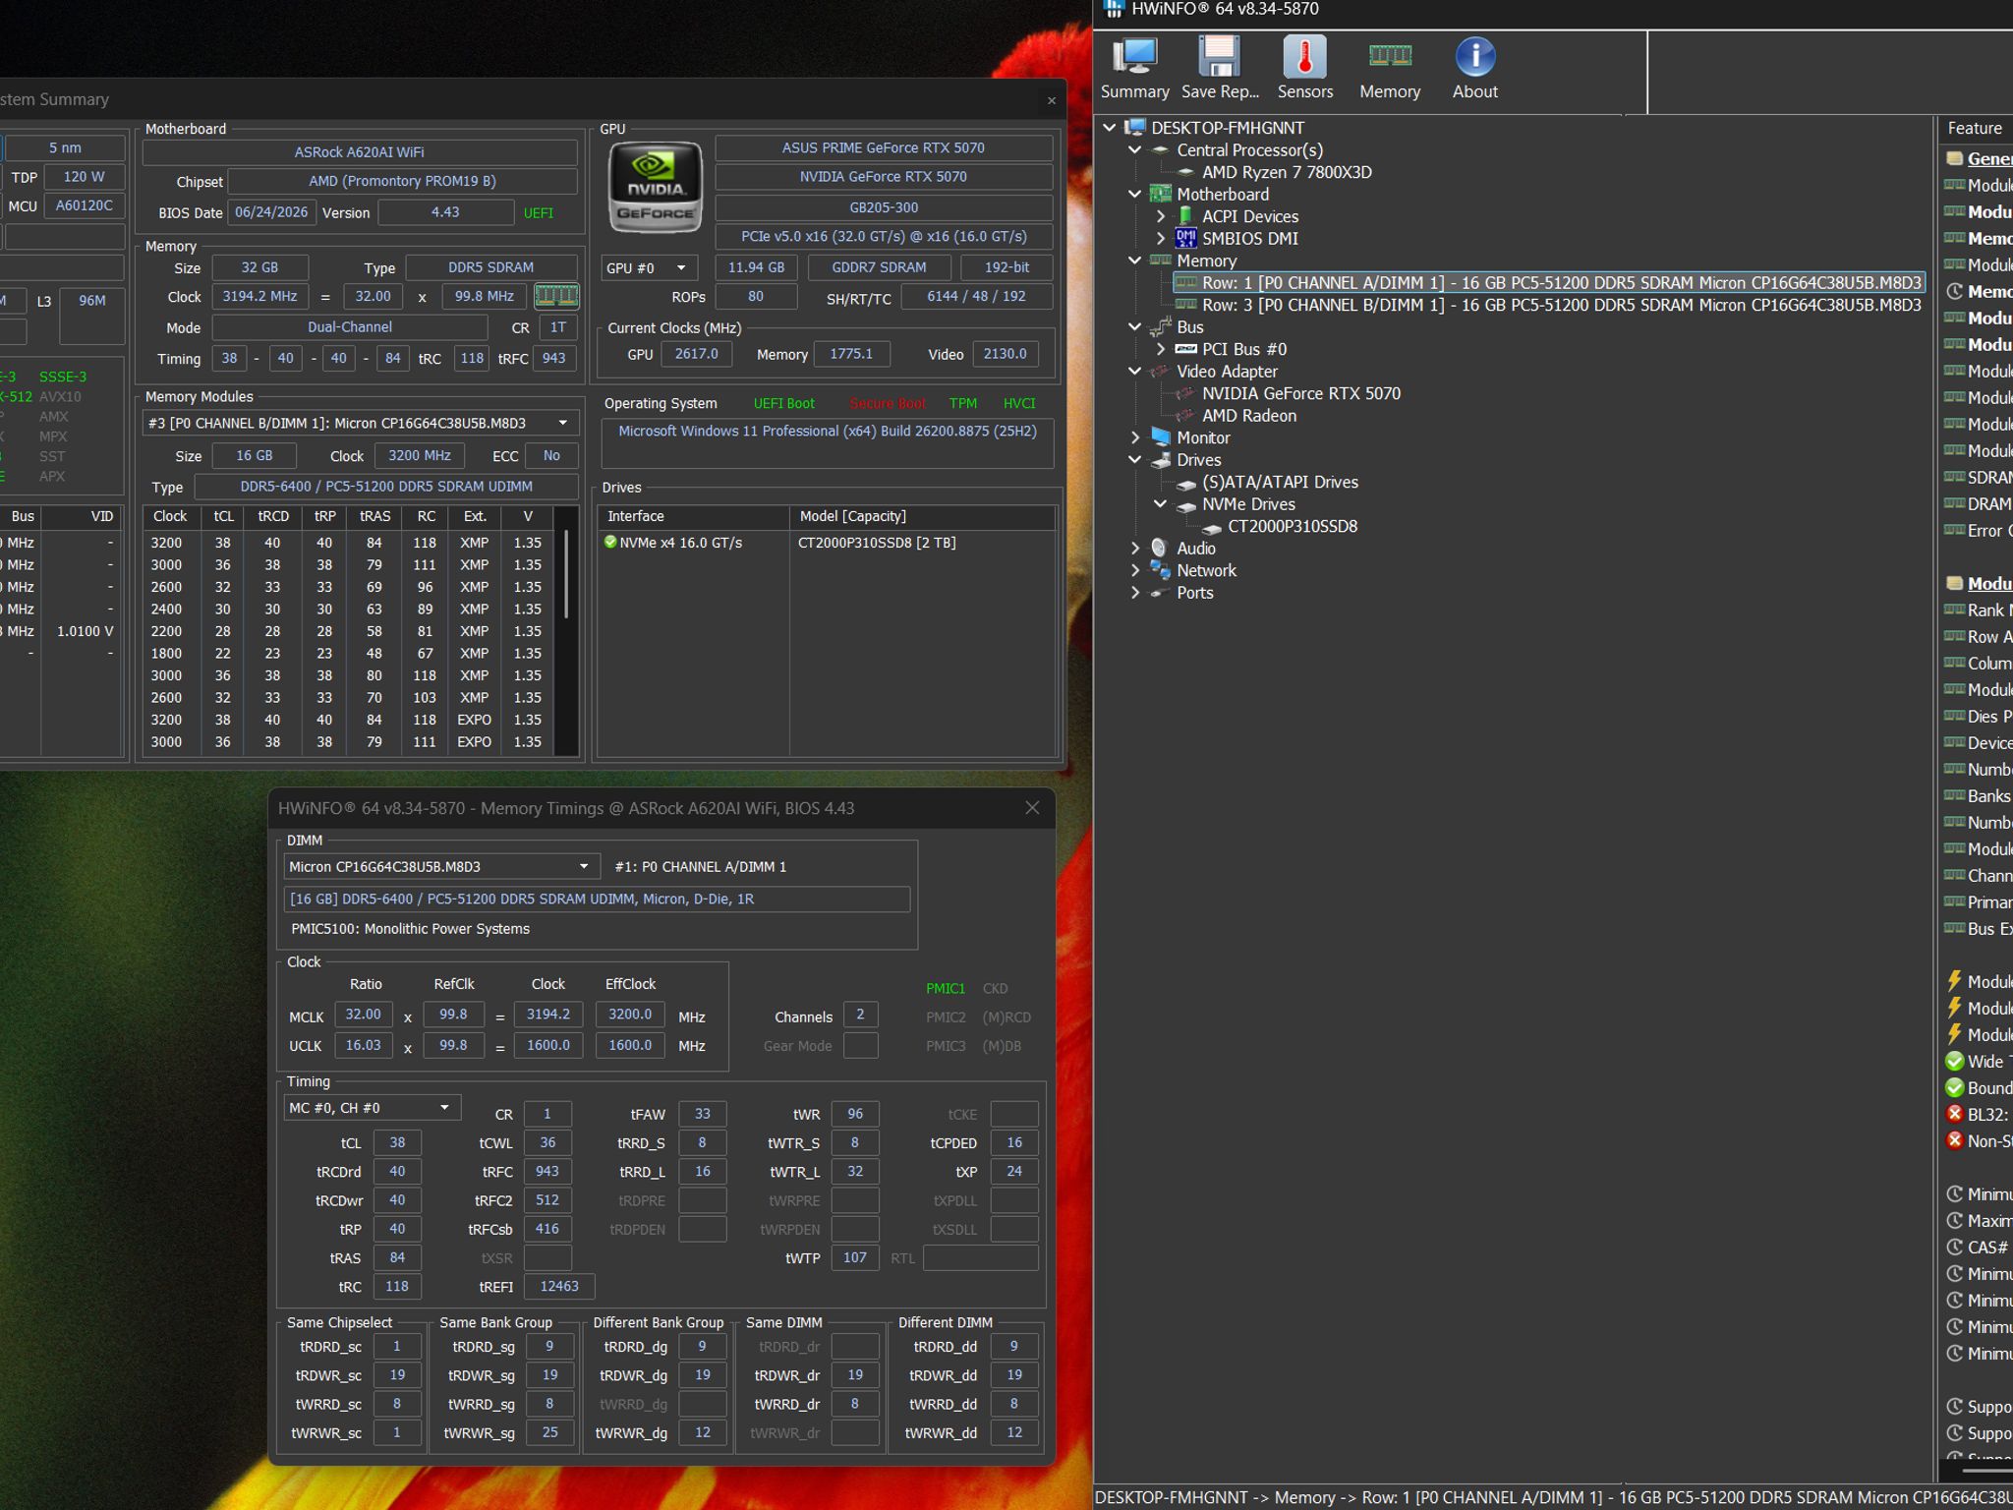Click the ASRock A620AI WiFi motherboard field
This screenshot has height=1510, width=2013.
pos(359,152)
